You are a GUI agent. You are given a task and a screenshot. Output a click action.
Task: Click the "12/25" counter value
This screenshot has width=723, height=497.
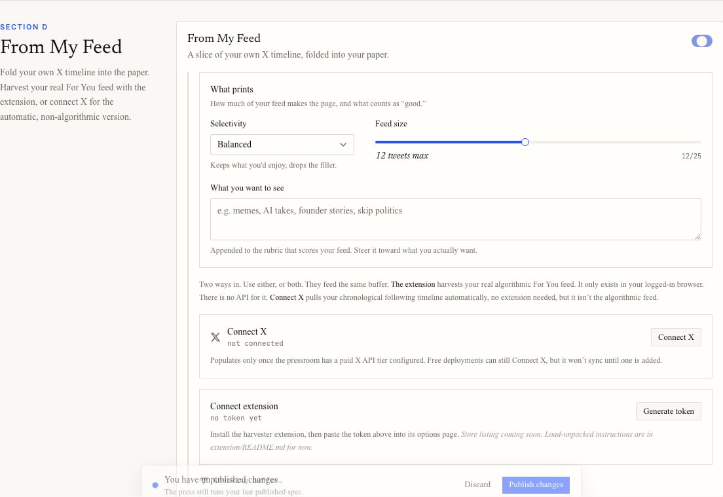pyautogui.click(x=691, y=156)
